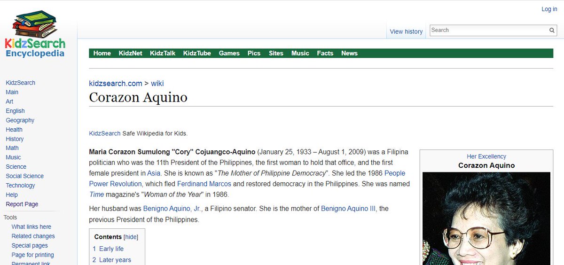The width and height of the screenshot is (564, 265).
Task: Open the Health sidebar link
Action: click(14, 130)
